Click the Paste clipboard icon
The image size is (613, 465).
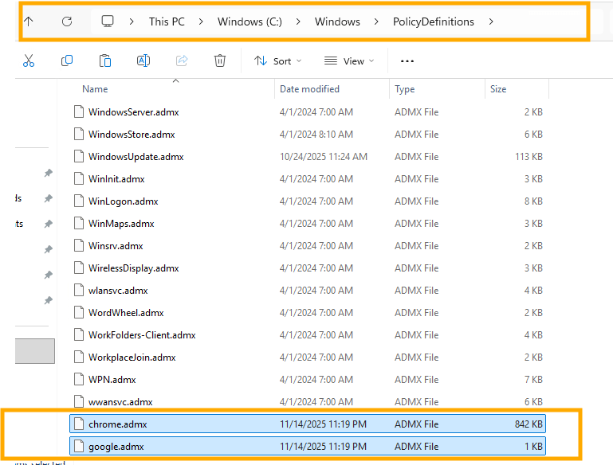(x=105, y=61)
